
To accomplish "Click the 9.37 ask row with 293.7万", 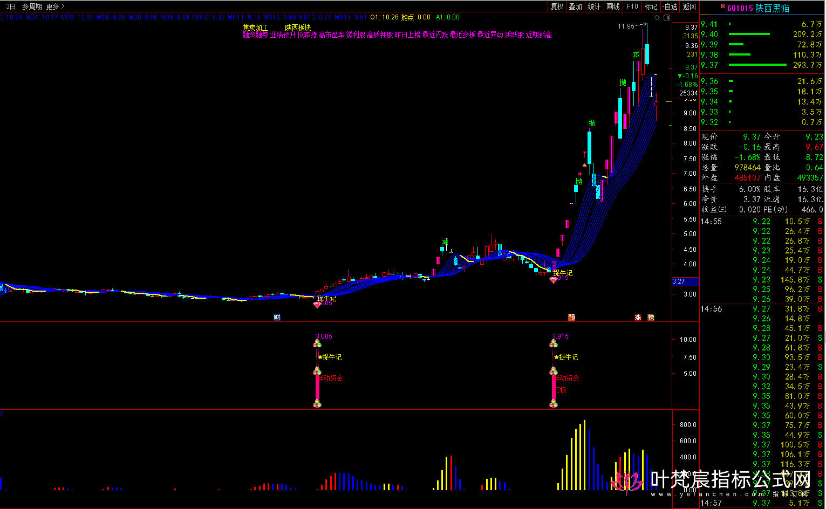I will 761,65.
